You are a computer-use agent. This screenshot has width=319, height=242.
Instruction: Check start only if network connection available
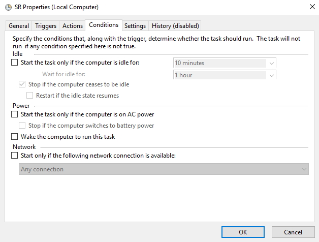coord(14,156)
